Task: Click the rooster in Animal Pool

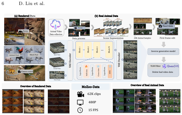Action: (x=19, y=50)
